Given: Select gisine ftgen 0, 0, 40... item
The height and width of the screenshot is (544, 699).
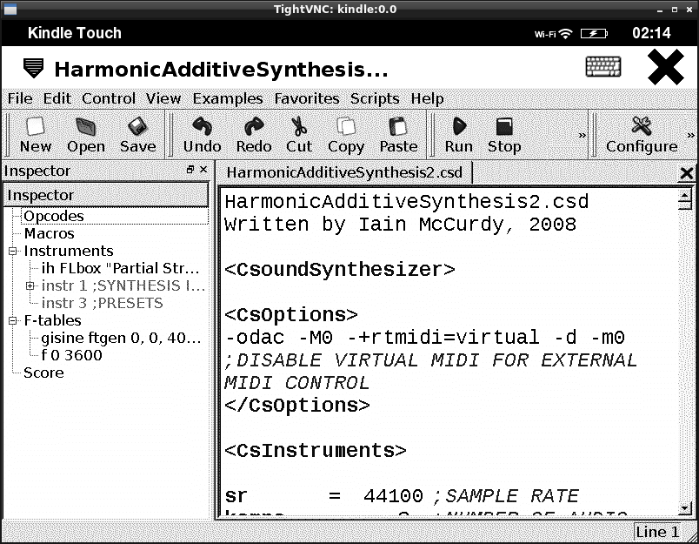Looking at the screenshot, I should click(x=121, y=339).
